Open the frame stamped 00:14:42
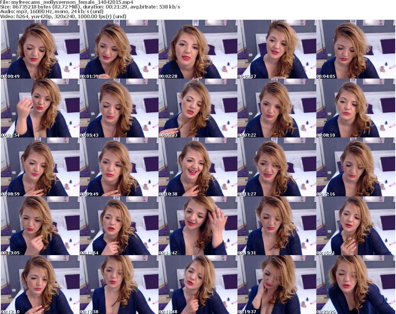Screen dimensions: 396x314 pos(198,226)
